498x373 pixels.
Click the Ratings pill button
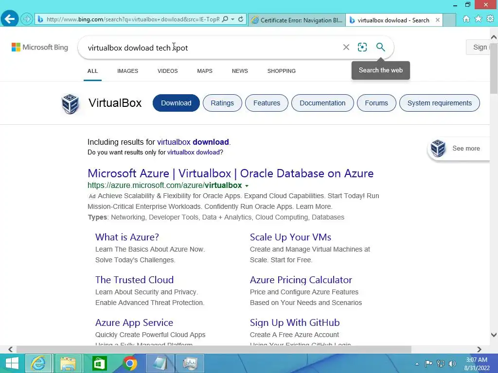click(222, 103)
